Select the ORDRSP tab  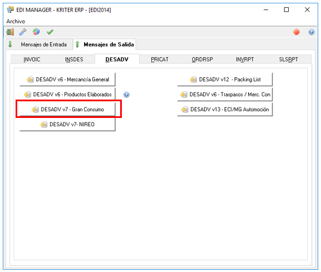(203, 60)
